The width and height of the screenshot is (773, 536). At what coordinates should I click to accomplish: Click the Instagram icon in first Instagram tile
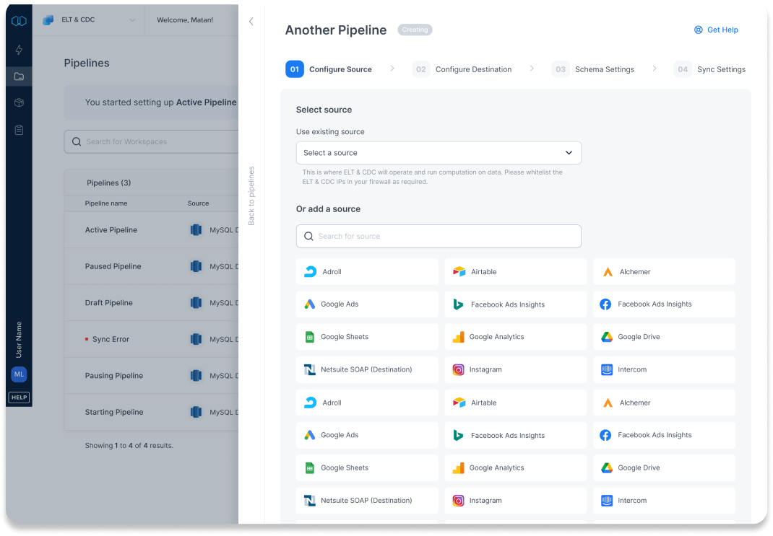tap(458, 369)
